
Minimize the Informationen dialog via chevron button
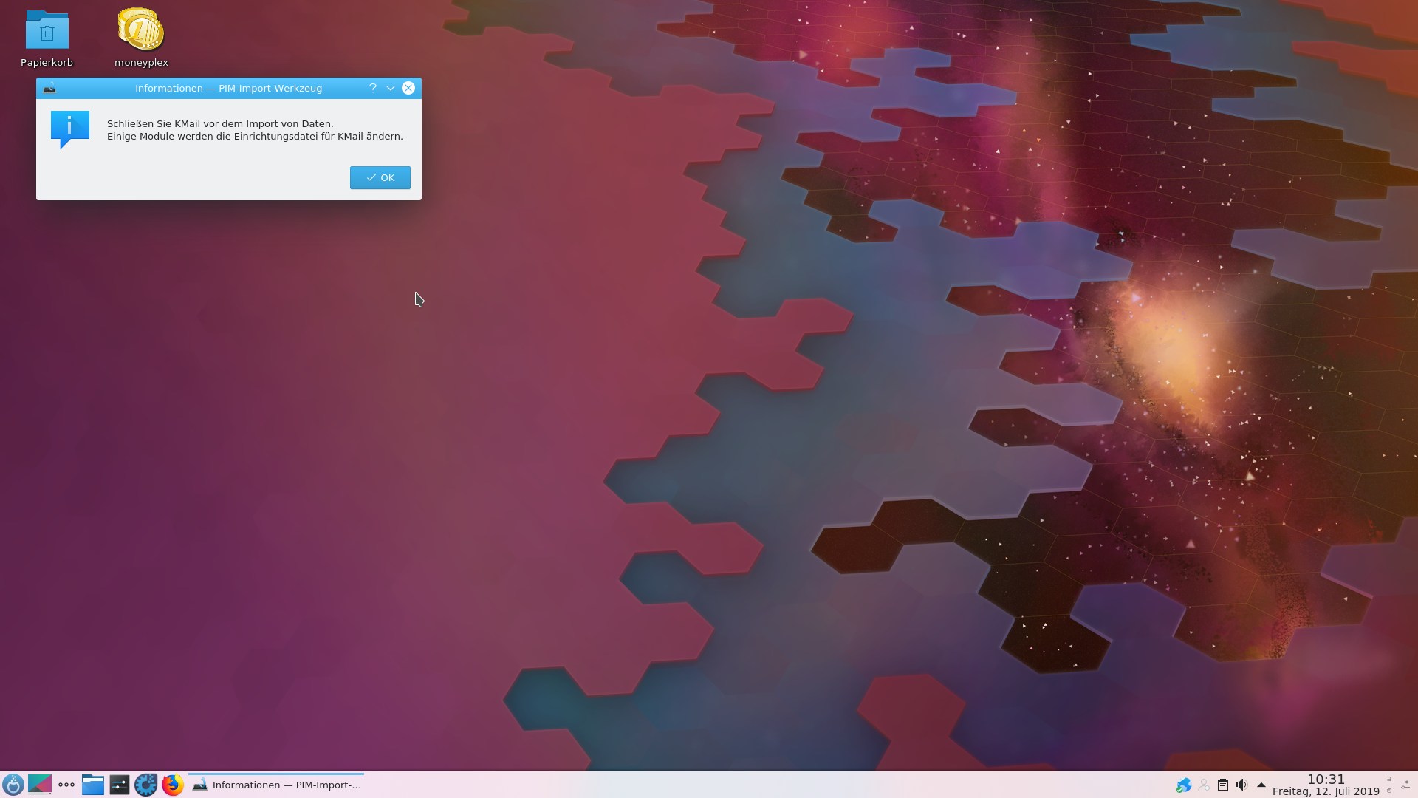coord(391,88)
